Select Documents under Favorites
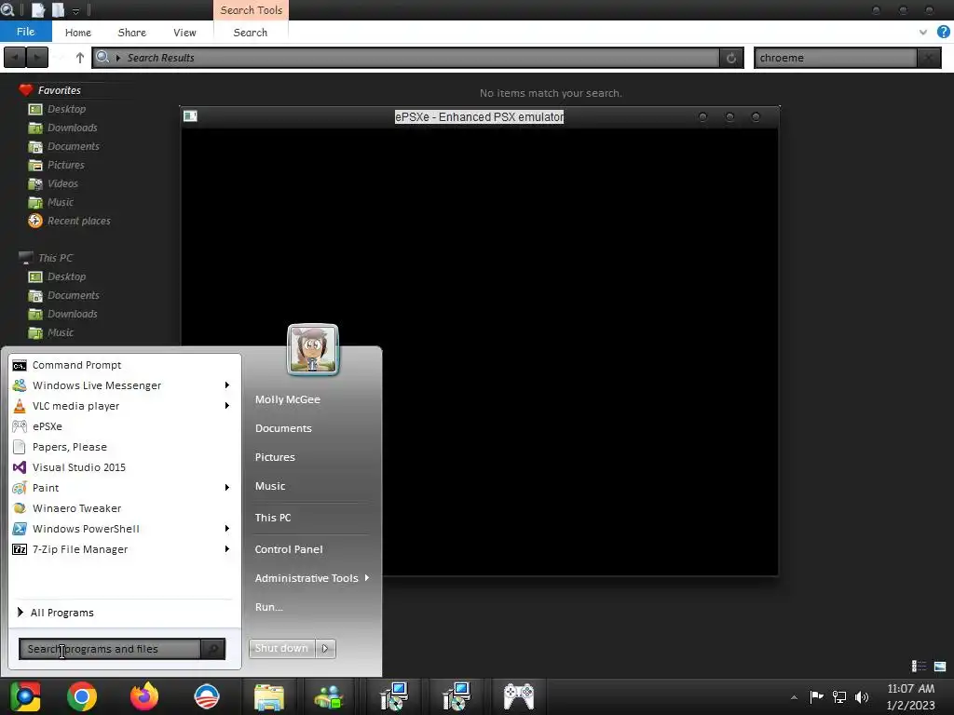 64,146
